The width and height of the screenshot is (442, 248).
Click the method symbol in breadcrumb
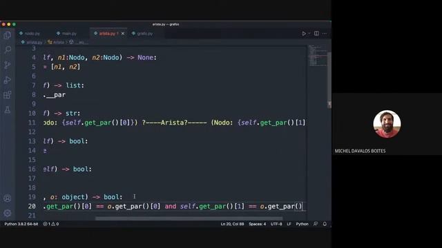coord(78,42)
